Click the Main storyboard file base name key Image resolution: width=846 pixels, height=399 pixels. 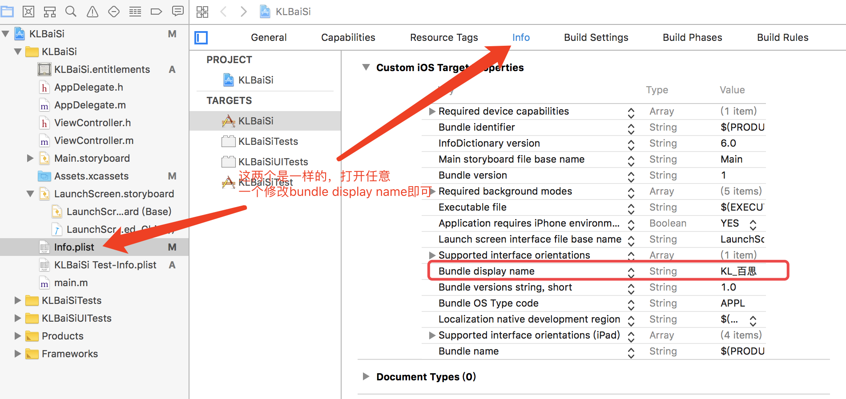512,159
